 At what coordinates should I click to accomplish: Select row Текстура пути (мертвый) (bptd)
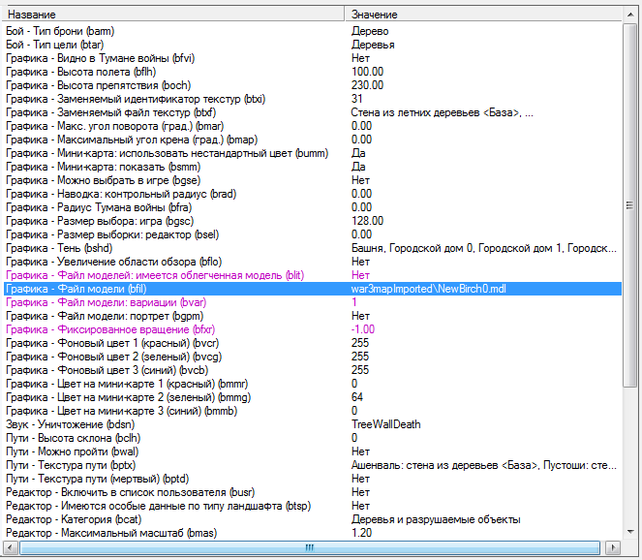coord(313,479)
